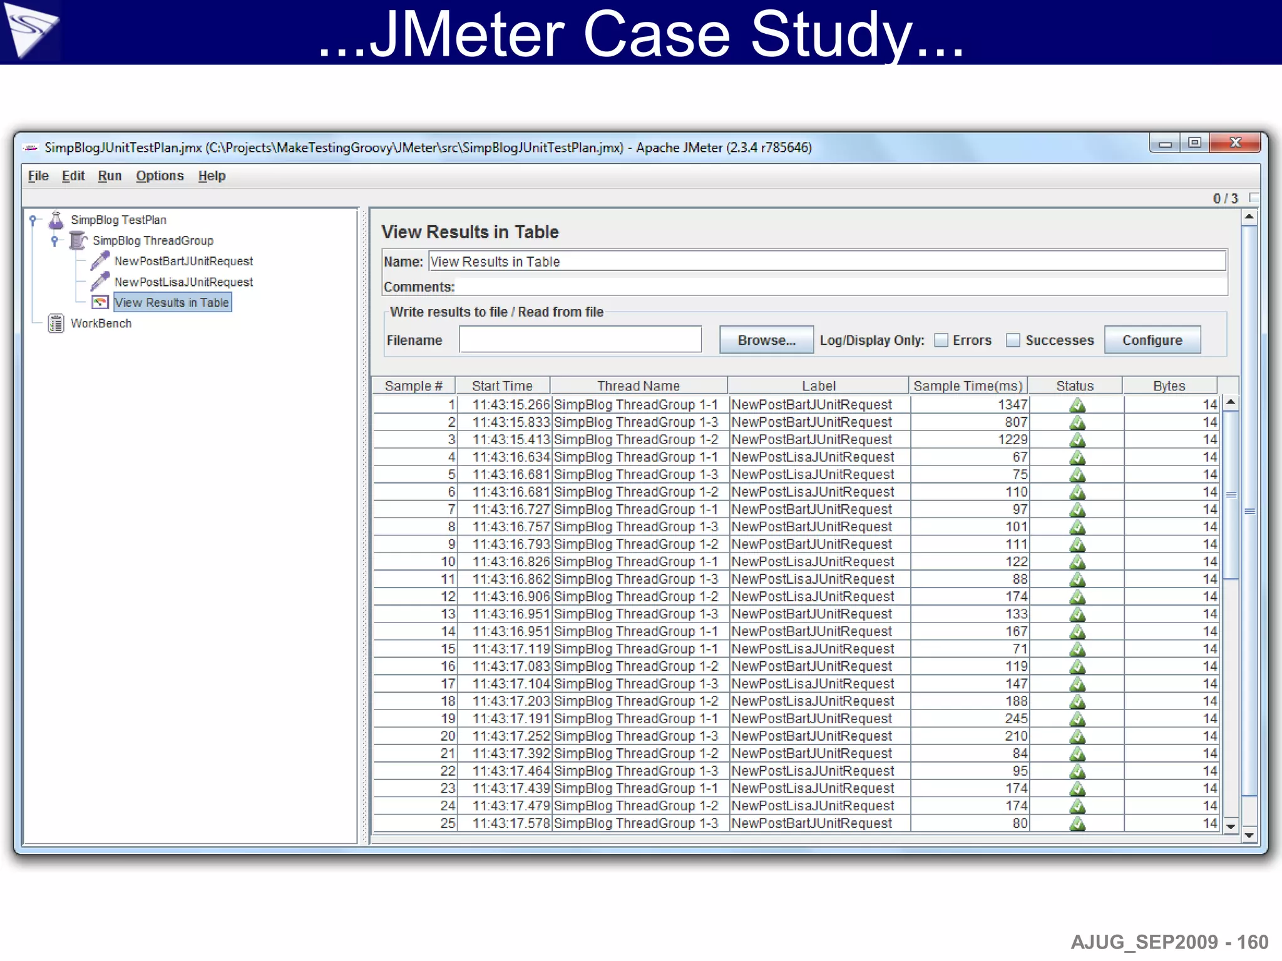Screen dimensions: 1282x961
Task: Click the Filename input field
Action: click(x=580, y=340)
